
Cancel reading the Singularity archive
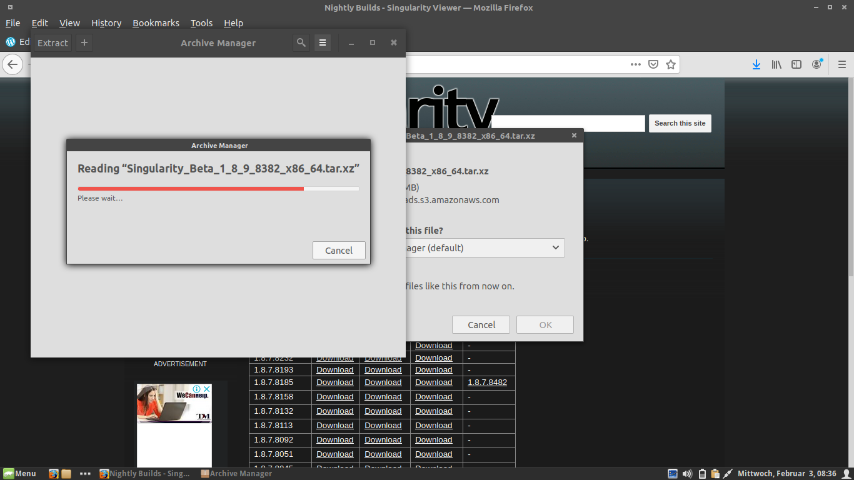coord(339,250)
